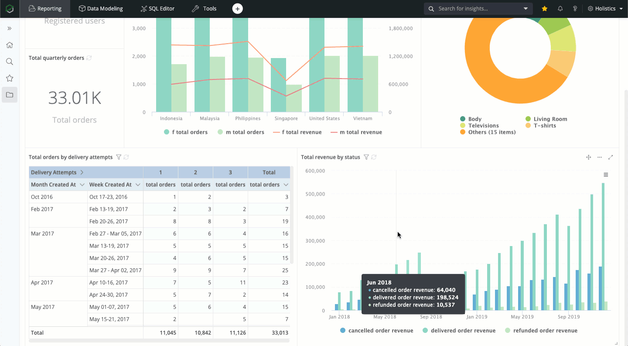
Task: Open the Reporting section
Action: coord(45,9)
